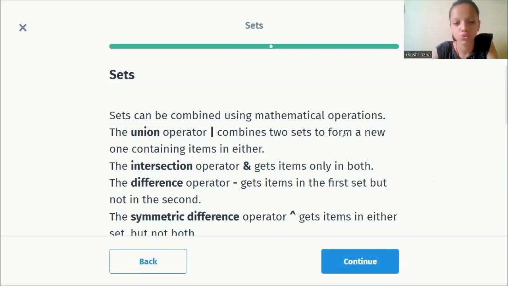
Task: Click the ampersand intersection operator symbol
Action: point(247,166)
